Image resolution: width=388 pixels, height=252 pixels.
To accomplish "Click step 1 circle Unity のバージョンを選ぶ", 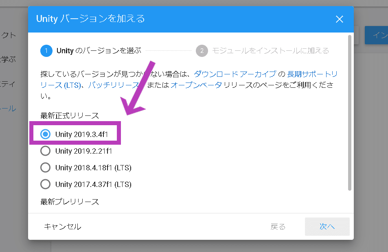I will [x=46, y=51].
